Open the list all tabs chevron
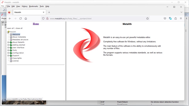The width and height of the screenshot is (189, 106). [181, 12]
